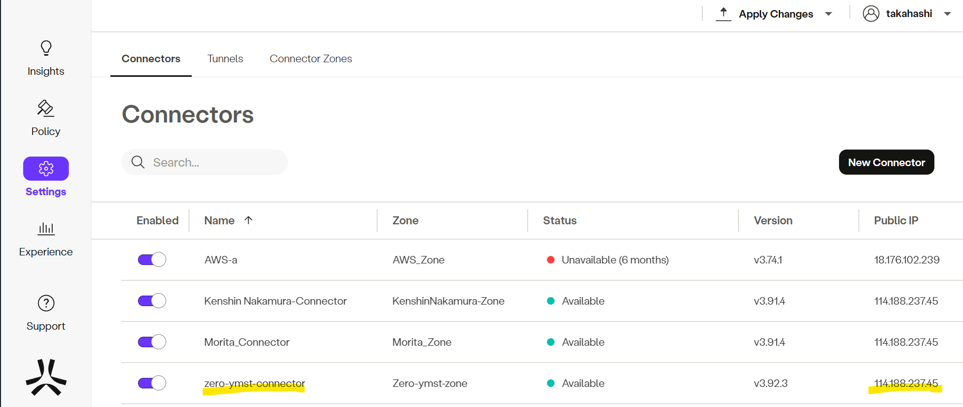Open the takahashi account dropdown arrow

pos(947,14)
